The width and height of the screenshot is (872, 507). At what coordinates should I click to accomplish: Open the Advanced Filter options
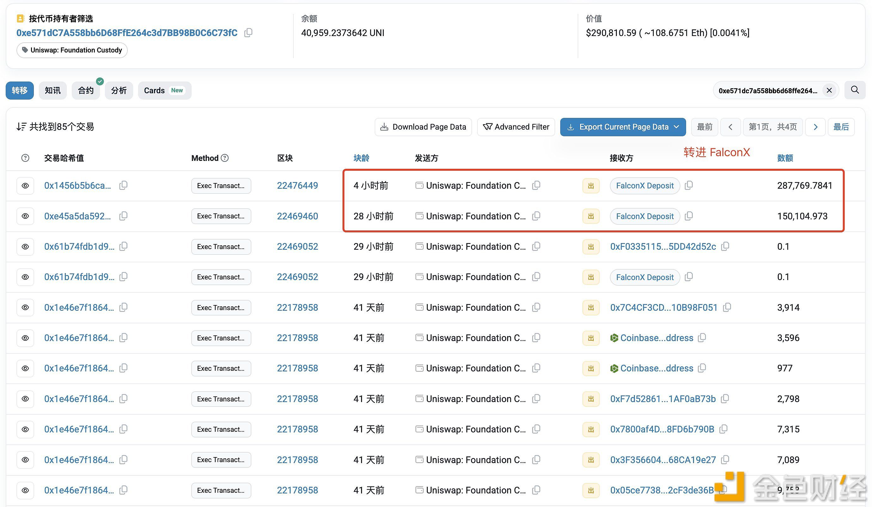[516, 127]
